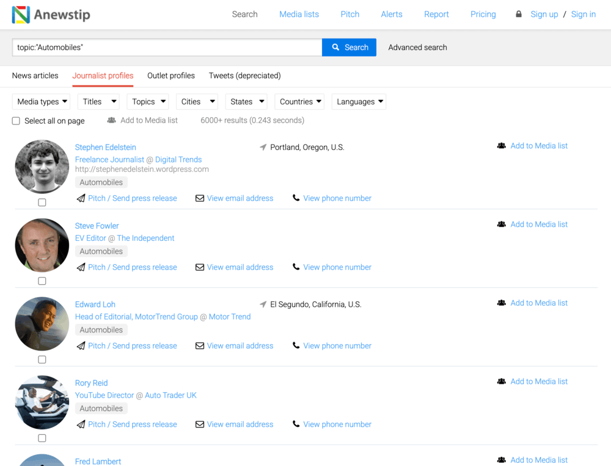Expand the Languages filter dropdown
Screen dimensions: 611x466
pyautogui.click(x=359, y=102)
